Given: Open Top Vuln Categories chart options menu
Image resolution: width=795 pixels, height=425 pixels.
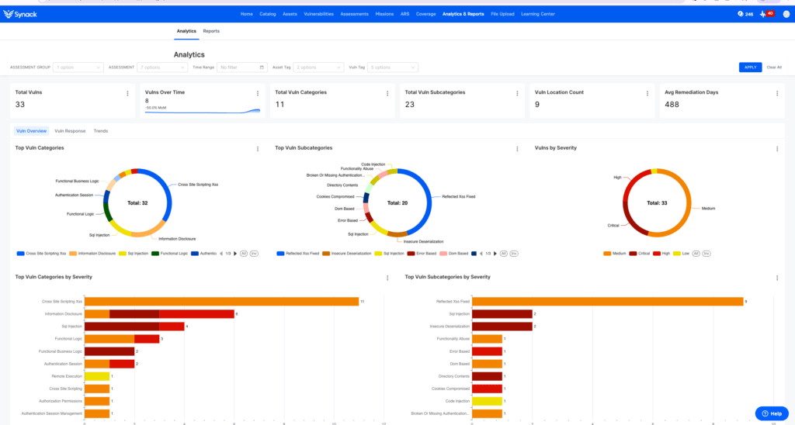Looking at the screenshot, I should click(x=258, y=148).
